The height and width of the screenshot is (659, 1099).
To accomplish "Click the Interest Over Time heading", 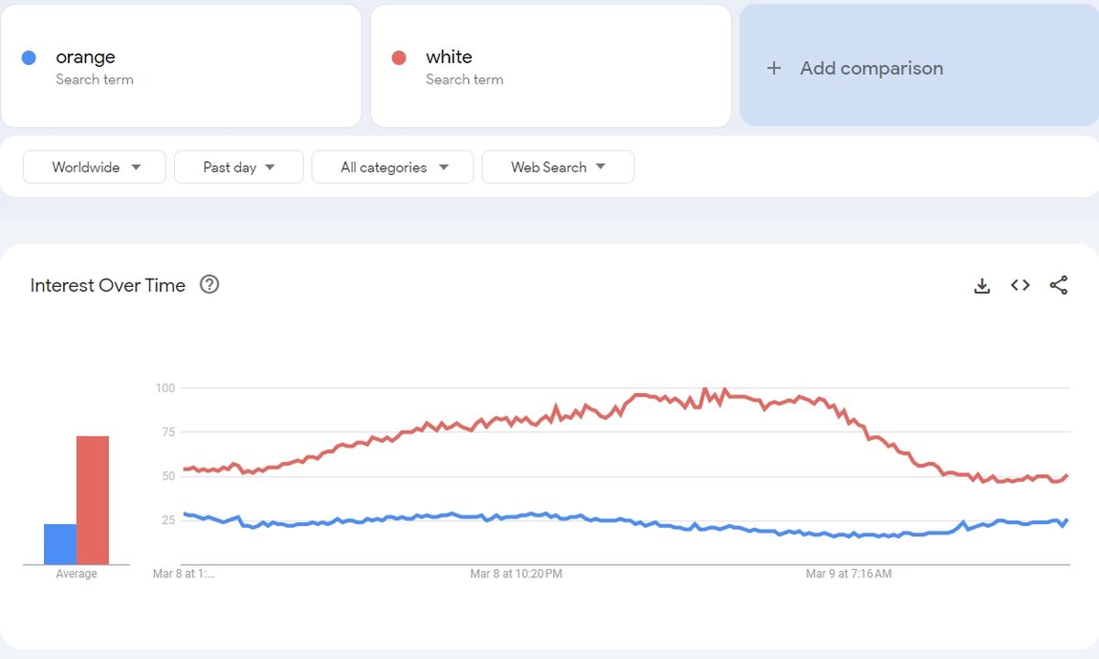I will pos(108,285).
